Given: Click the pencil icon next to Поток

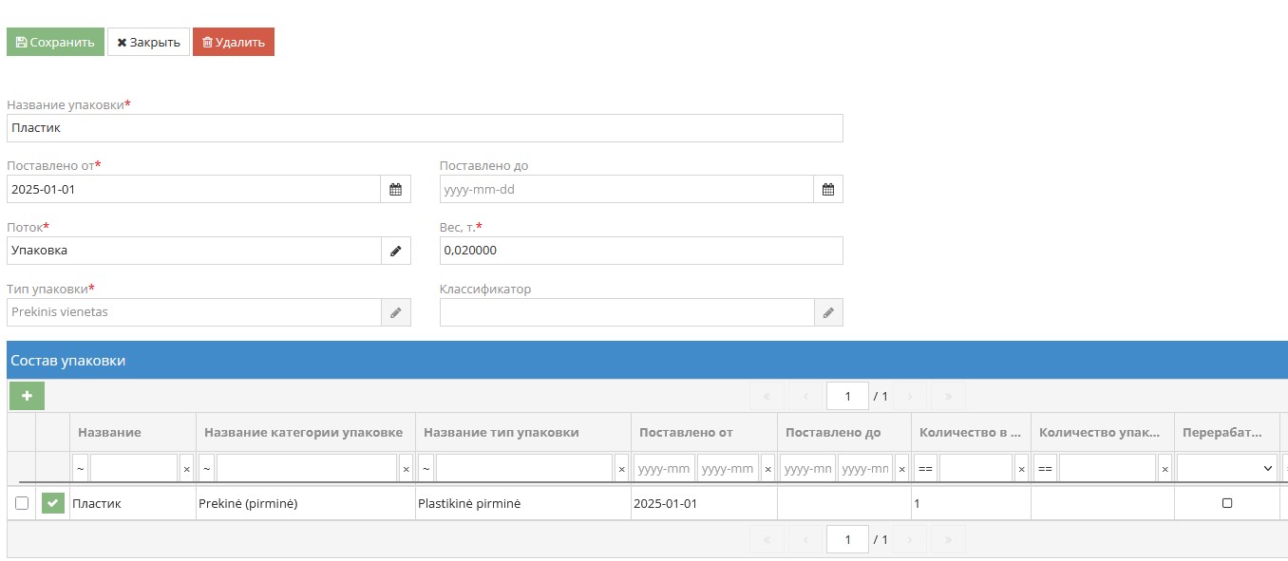Looking at the screenshot, I should point(397,250).
